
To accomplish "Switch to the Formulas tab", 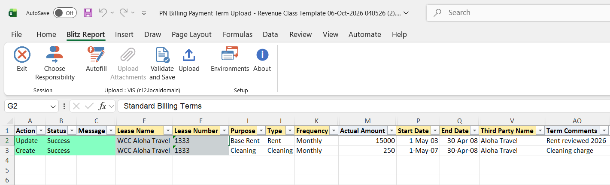I will [237, 34].
